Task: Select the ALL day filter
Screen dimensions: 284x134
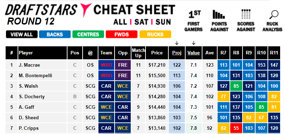Action: click(x=120, y=22)
